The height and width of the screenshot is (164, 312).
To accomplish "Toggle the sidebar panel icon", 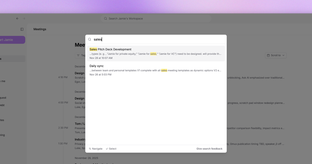I will [22, 29].
